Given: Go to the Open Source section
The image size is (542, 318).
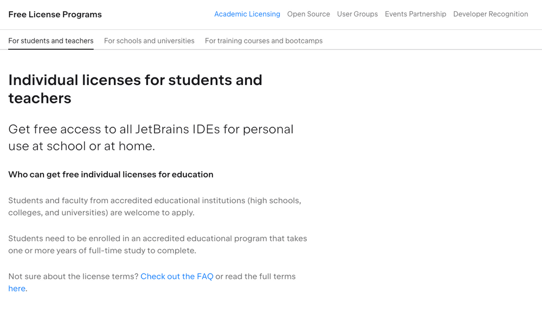Looking at the screenshot, I should (309, 14).
